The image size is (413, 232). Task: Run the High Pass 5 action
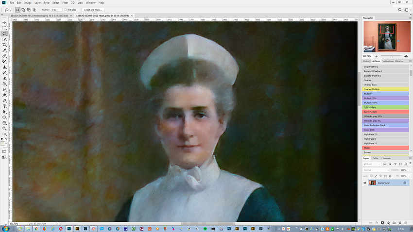tap(385, 139)
